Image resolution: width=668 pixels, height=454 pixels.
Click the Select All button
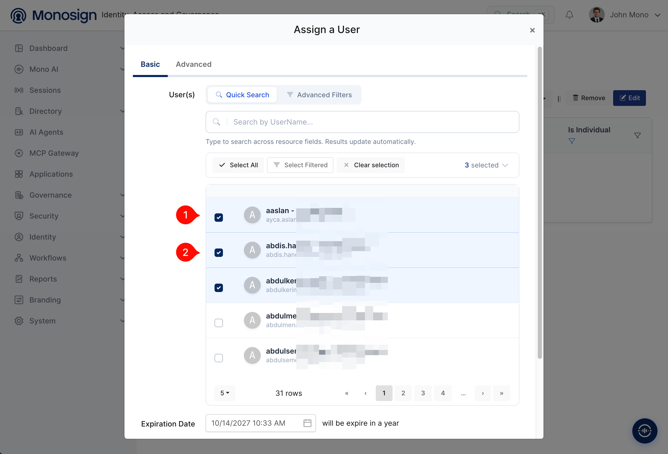(238, 165)
